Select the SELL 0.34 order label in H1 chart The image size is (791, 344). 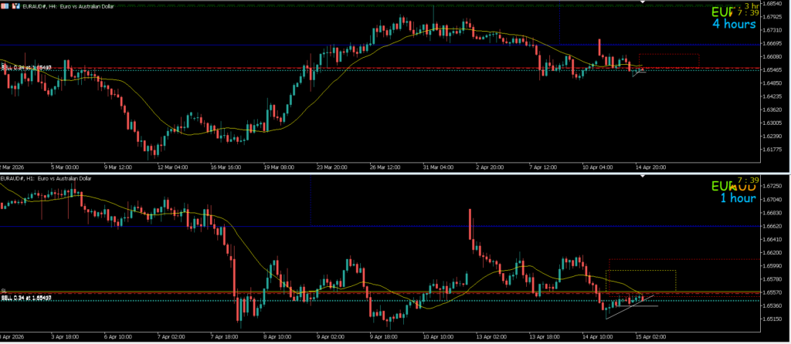tap(26, 298)
